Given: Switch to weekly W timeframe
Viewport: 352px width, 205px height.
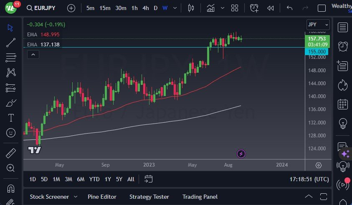Looking at the screenshot, I should point(165,8).
